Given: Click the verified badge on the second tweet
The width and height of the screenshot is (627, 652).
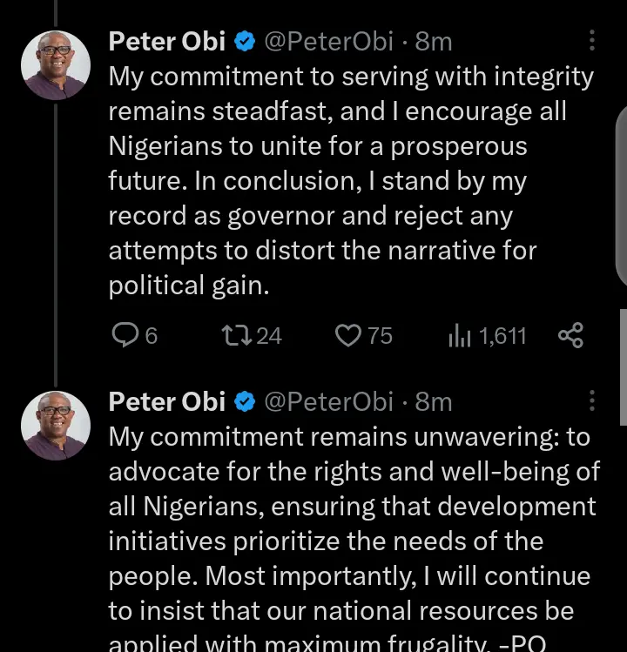Looking at the screenshot, I should 245,401.
